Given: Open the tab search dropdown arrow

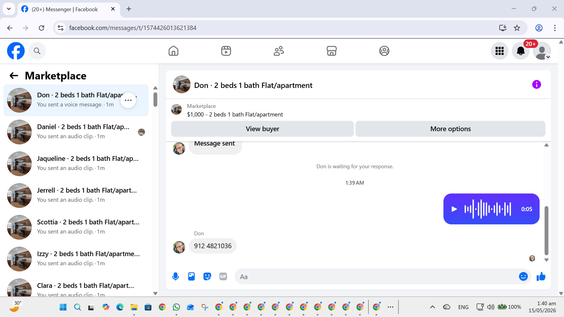Looking at the screenshot, I should 9,9.
